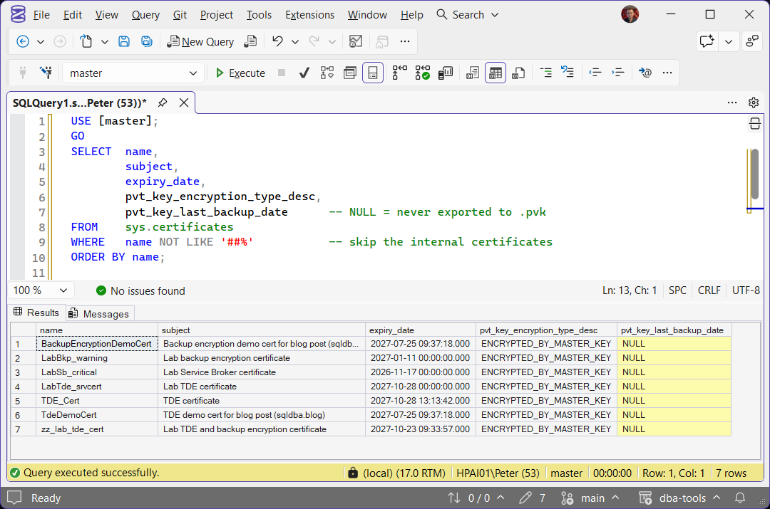Open the tab list ellipsis menu

732,103
